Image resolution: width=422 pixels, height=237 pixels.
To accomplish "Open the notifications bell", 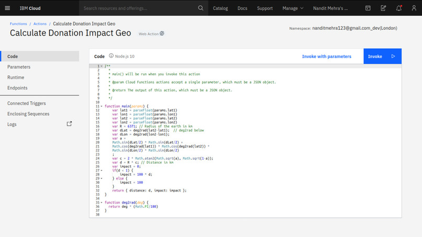I will pos(399,8).
